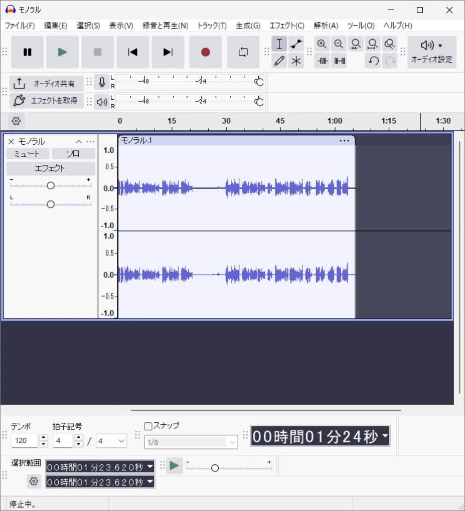Click the Play-at-speed green button
The height and width of the screenshot is (511, 465).
(174, 466)
